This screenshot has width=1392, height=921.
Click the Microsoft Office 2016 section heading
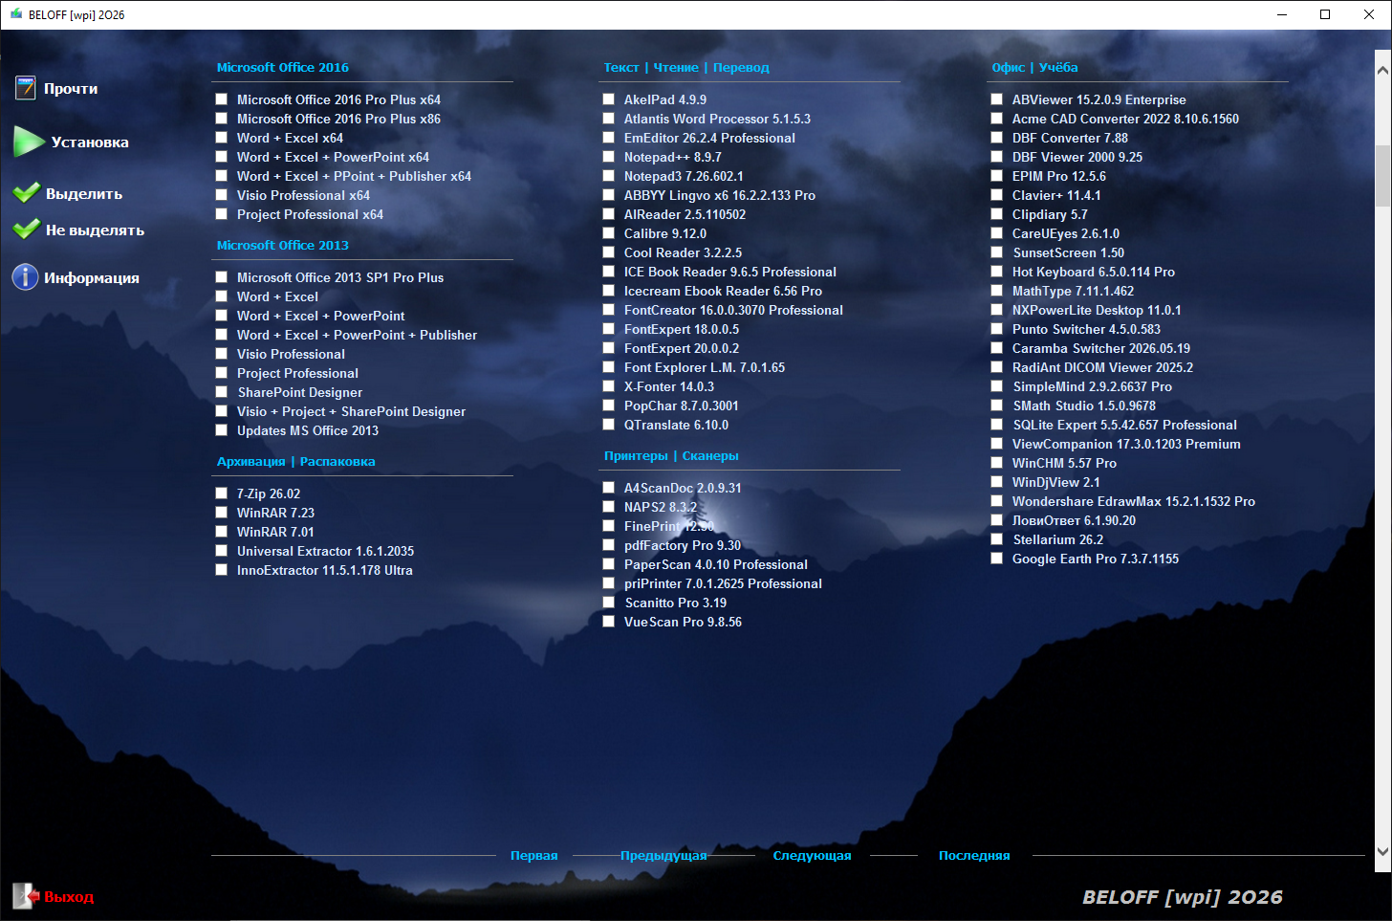point(283,68)
